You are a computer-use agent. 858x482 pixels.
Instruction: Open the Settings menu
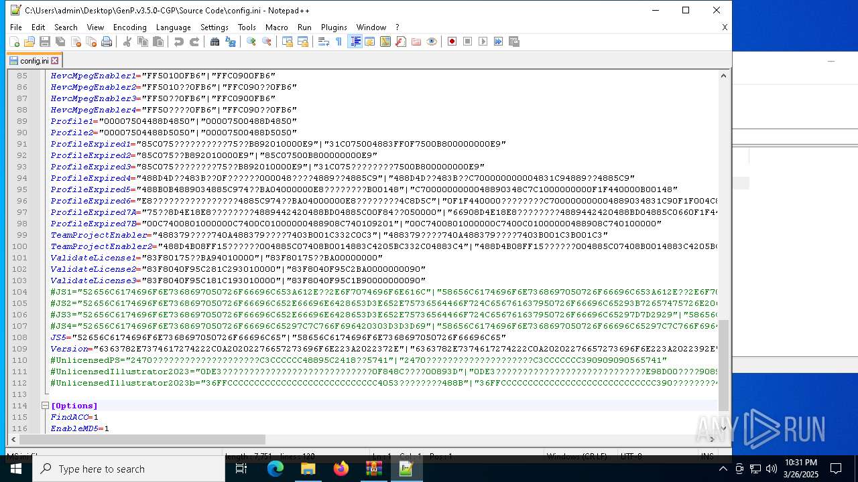pos(214,27)
